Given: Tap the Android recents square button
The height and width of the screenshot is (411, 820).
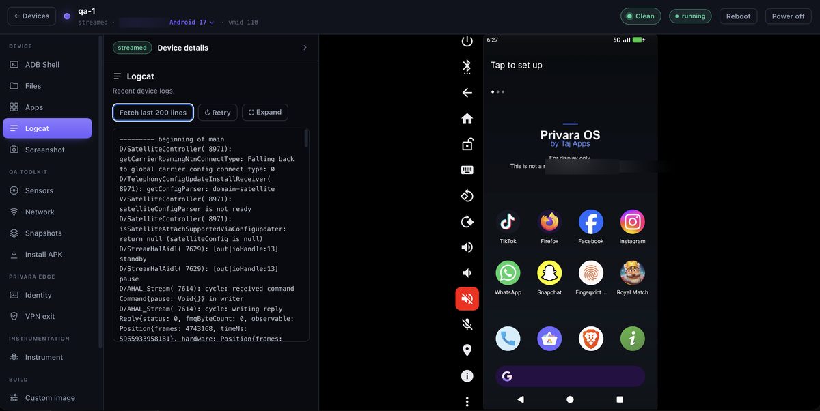Looking at the screenshot, I should (x=620, y=399).
